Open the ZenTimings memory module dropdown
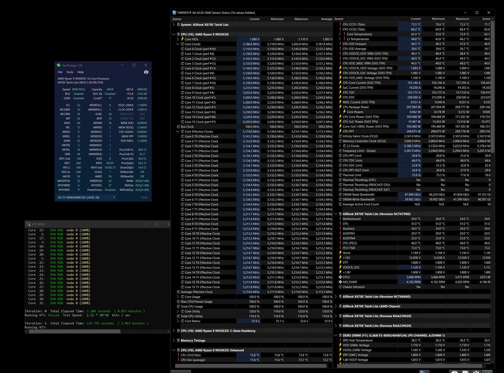 tap(86, 197)
